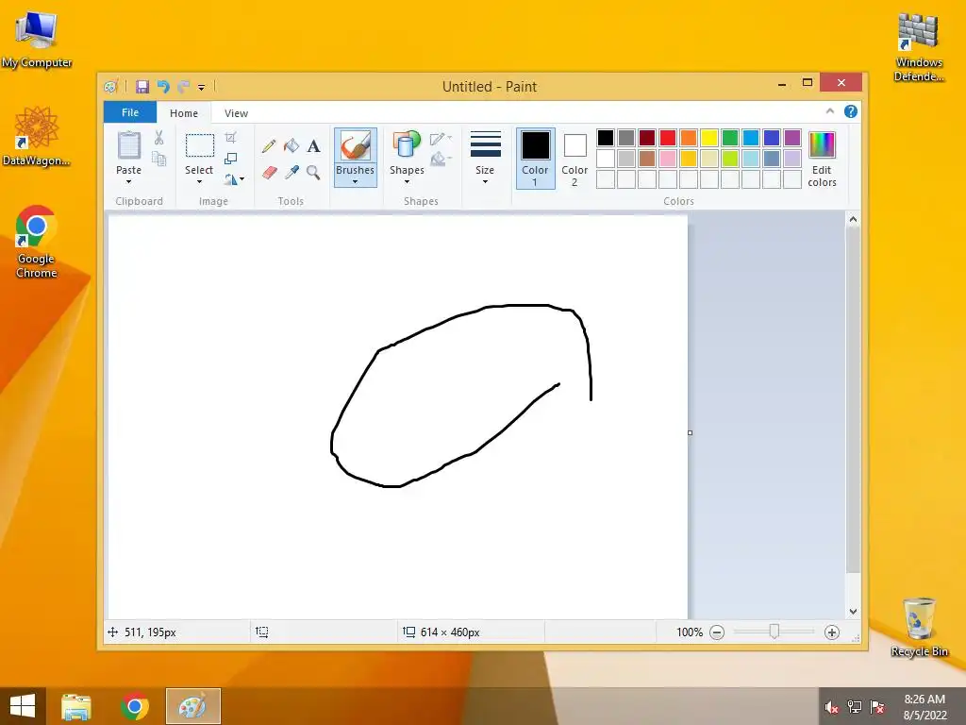The height and width of the screenshot is (725, 966).
Task: Pick the green color swatch
Action: [x=730, y=138]
